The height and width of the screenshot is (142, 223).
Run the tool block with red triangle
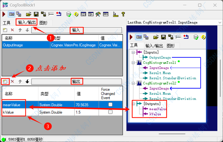click(4, 14)
